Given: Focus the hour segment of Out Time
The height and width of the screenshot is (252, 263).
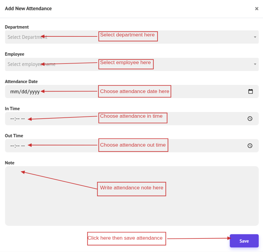Looking at the screenshot, I should [x=12, y=146].
